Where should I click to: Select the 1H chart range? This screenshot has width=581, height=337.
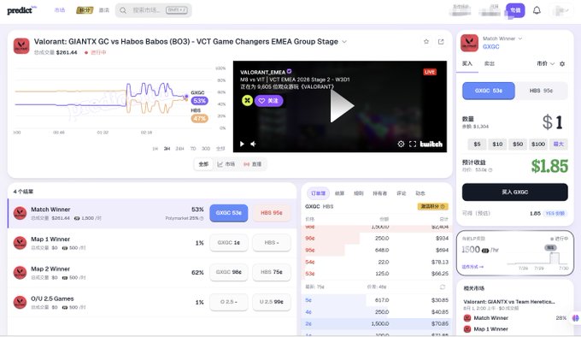[156, 148]
